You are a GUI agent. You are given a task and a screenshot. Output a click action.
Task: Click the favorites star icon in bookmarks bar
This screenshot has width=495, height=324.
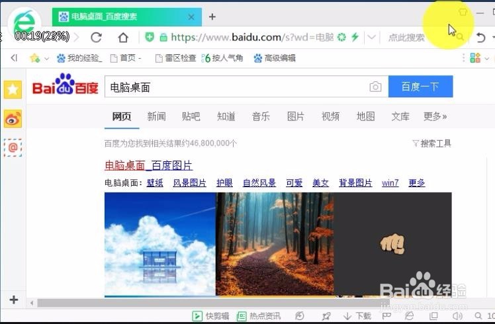[x=34, y=58]
